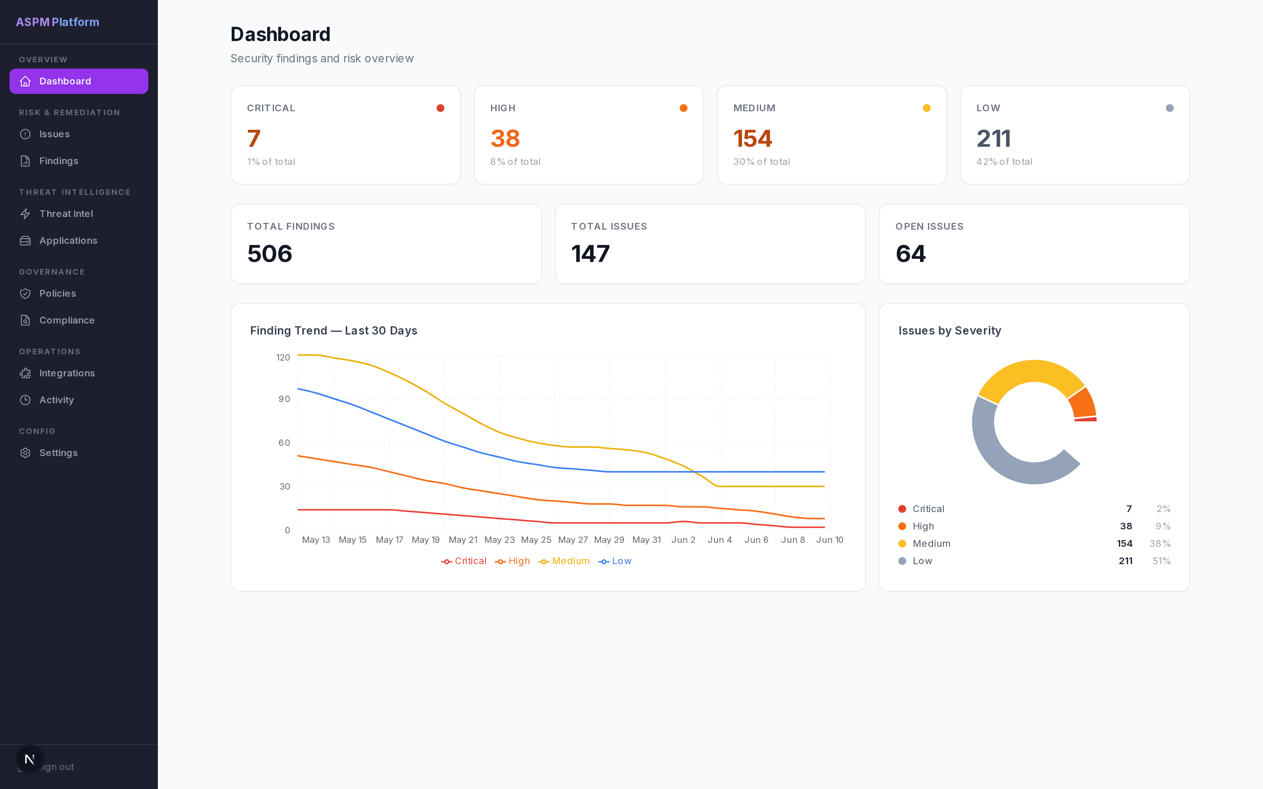Click the Applications server icon
1263x789 pixels.
[25, 241]
